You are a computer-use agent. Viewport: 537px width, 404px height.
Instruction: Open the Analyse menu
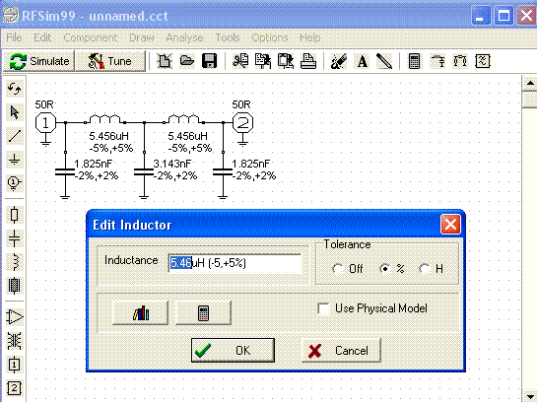click(184, 37)
